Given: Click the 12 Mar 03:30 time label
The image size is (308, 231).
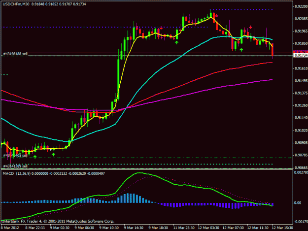Looking at the screenshot, I should (208, 228).
